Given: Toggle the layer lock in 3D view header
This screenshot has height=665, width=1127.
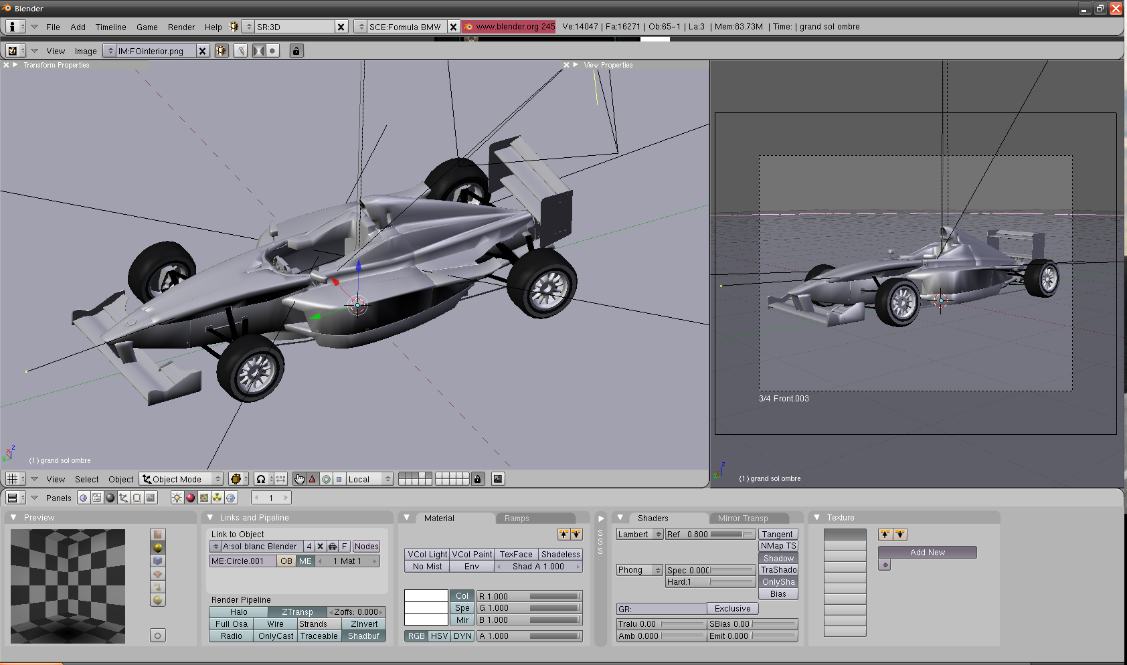Looking at the screenshot, I should [x=477, y=479].
